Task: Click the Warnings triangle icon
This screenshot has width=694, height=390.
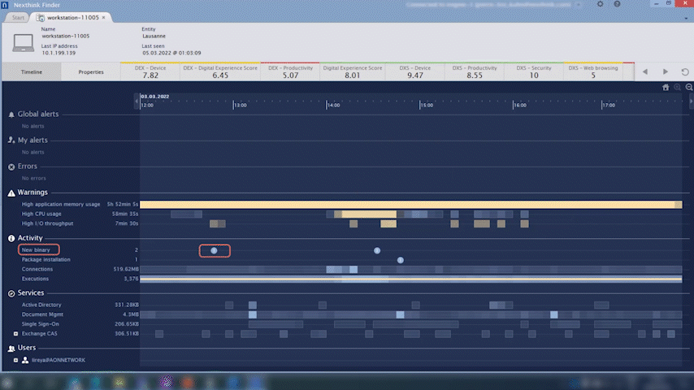Action: [x=11, y=193]
